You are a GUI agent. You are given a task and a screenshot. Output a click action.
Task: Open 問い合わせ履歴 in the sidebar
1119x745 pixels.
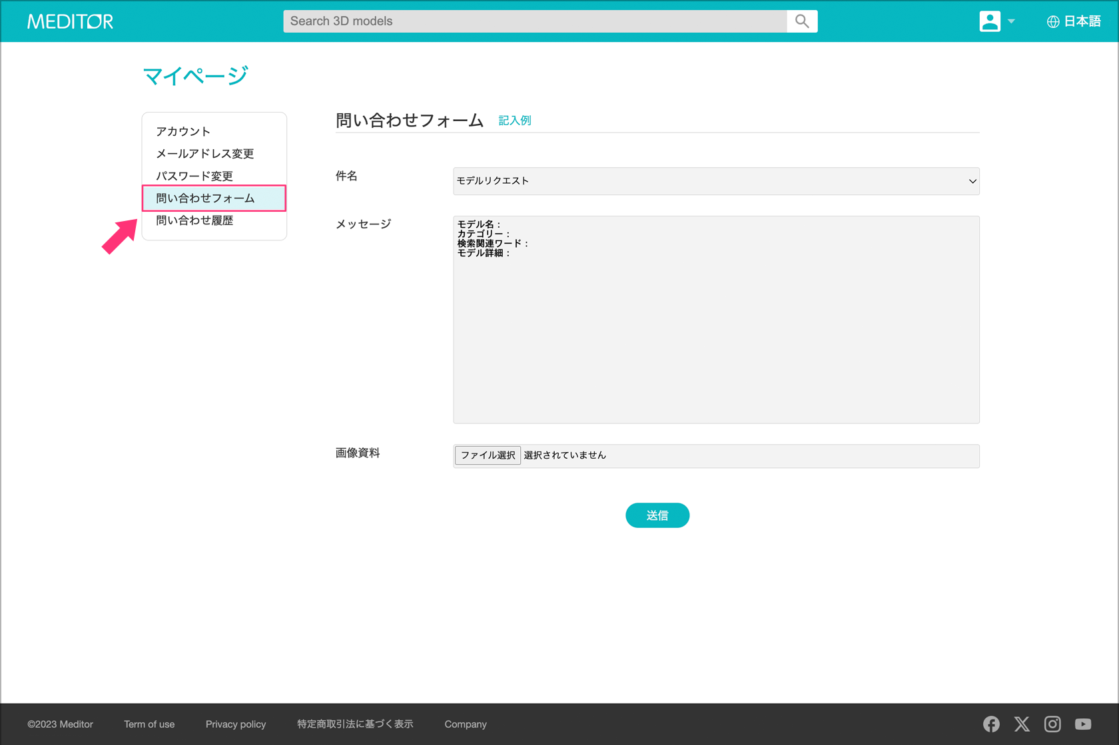(x=194, y=220)
